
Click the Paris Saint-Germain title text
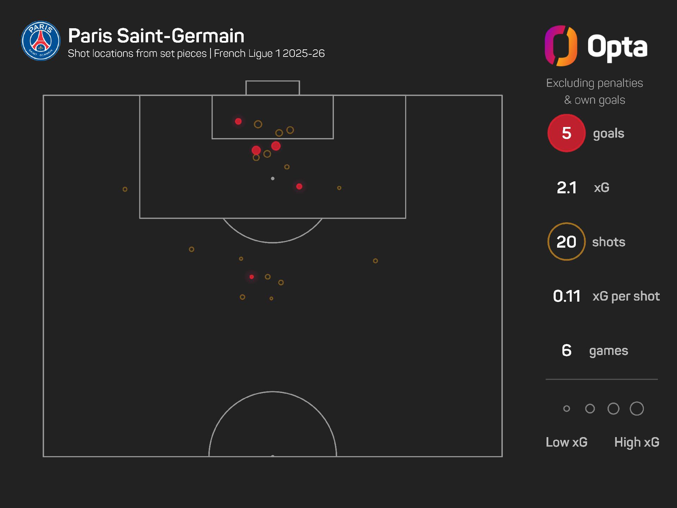(156, 36)
